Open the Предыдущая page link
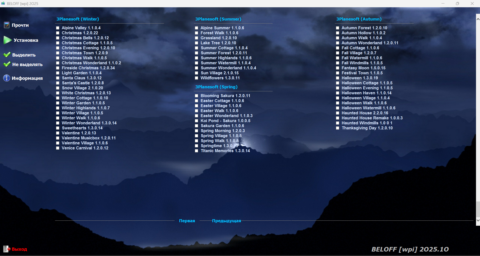480x256 pixels. 226,221
